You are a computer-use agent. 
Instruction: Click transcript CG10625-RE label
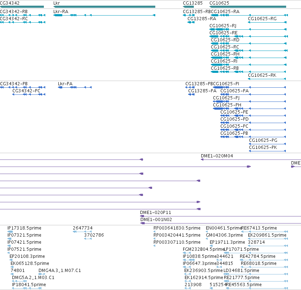coord(223,33)
